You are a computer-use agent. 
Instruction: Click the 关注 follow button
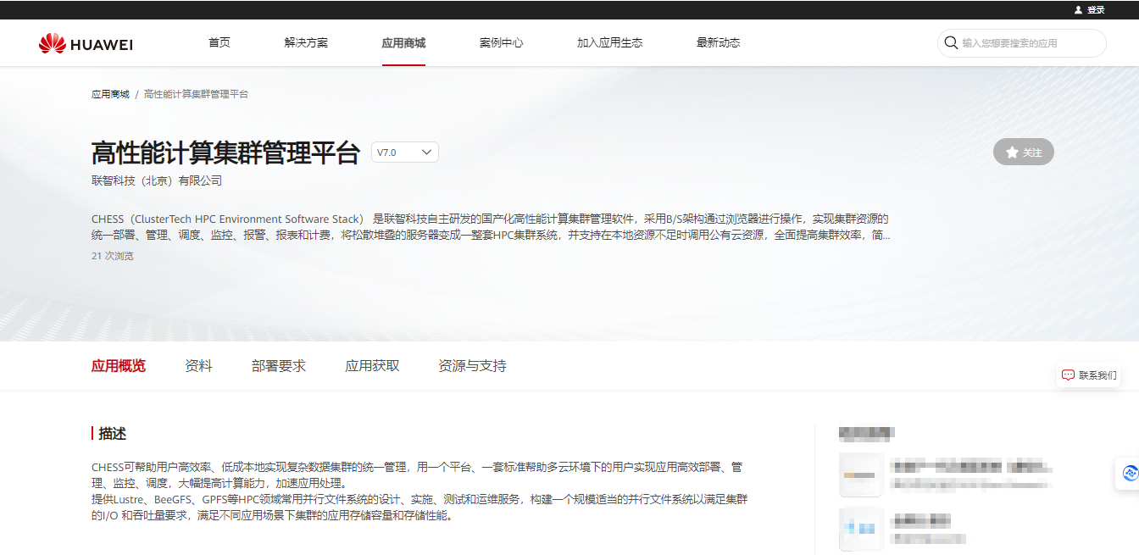click(x=1024, y=153)
